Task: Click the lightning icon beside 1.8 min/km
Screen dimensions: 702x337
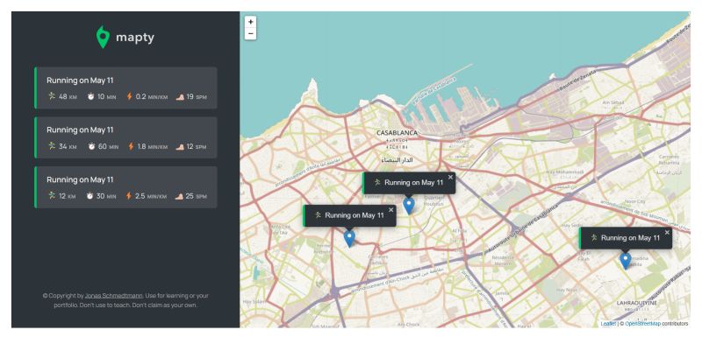Action: 131,146
